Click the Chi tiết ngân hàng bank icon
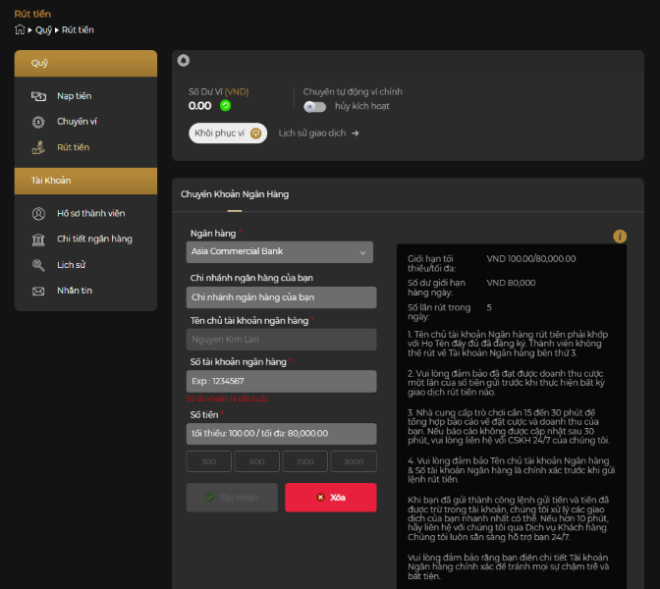Image resolution: width=660 pixels, height=589 pixels. [x=38, y=240]
